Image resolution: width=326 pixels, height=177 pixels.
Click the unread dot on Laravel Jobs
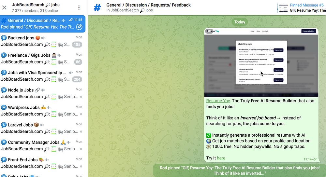click(81, 131)
